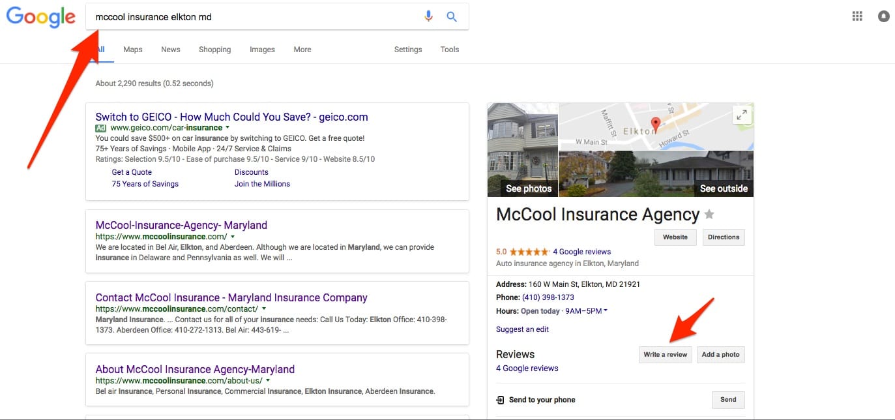The height and width of the screenshot is (420, 895).
Task: Click the Discounts sitelink
Action: (252, 172)
